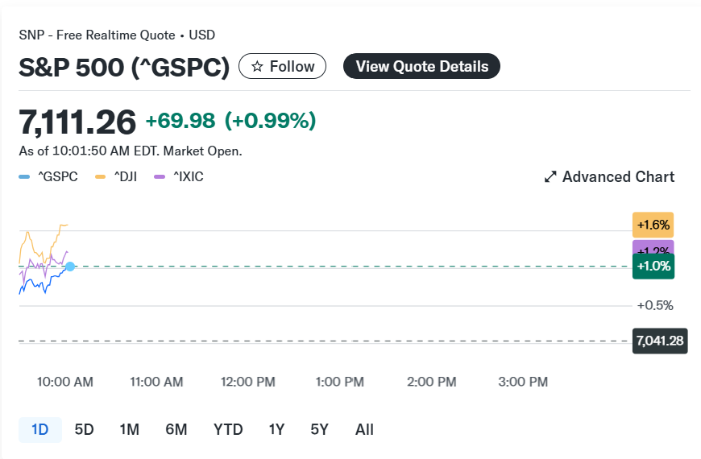Switch chart to 1M range
The image size is (701, 459).
point(129,430)
